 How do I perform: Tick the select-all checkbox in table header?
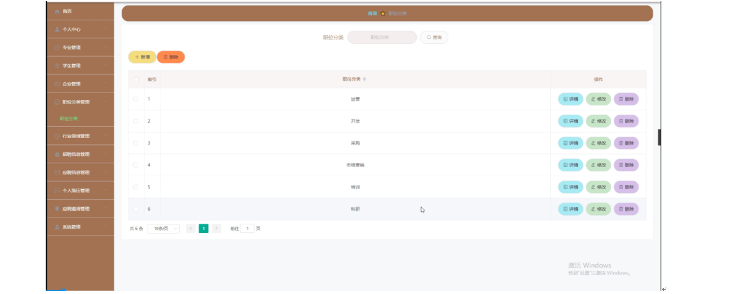136,79
